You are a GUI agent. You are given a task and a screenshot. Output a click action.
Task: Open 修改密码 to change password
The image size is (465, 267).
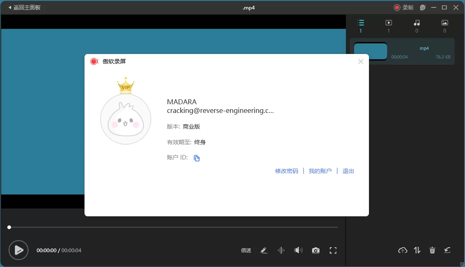(x=286, y=171)
